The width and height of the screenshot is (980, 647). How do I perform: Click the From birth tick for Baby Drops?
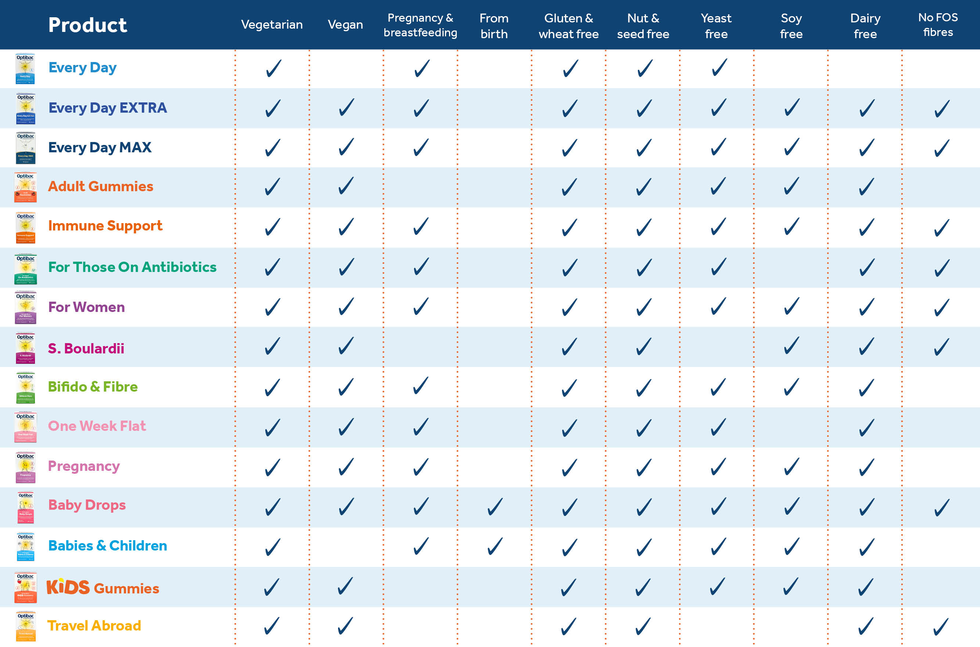point(495,507)
